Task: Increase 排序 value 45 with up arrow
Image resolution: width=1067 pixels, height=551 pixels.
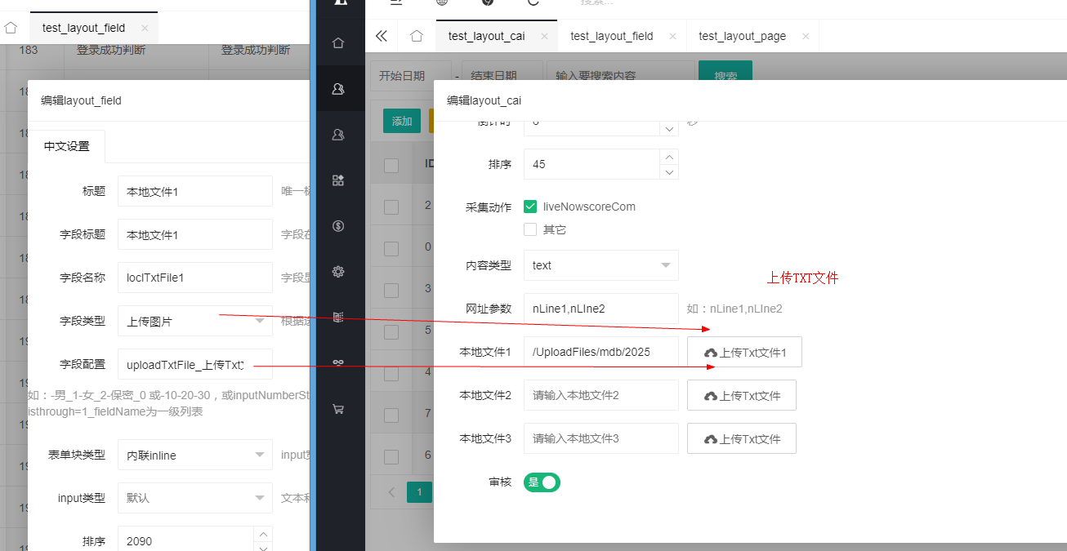Action: 669,157
